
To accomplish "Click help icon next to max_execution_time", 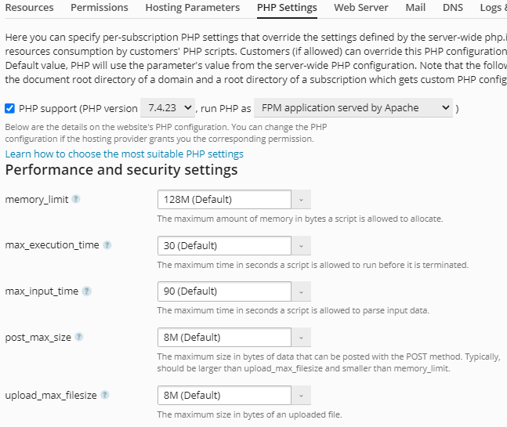I will click(x=107, y=245).
